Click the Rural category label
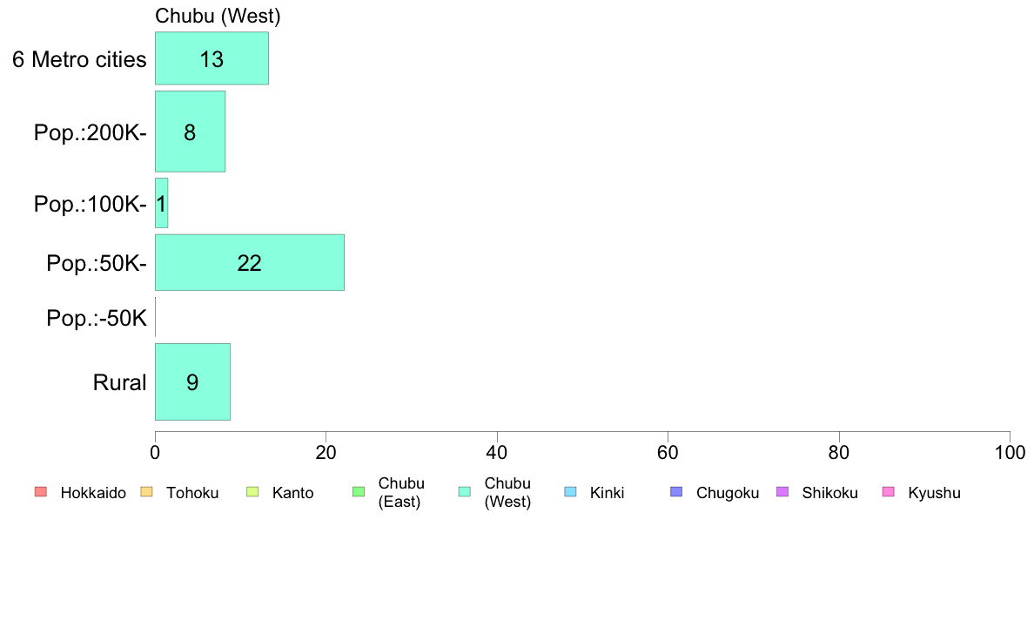The width and height of the screenshot is (1034, 641). click(x=119, y=382)
